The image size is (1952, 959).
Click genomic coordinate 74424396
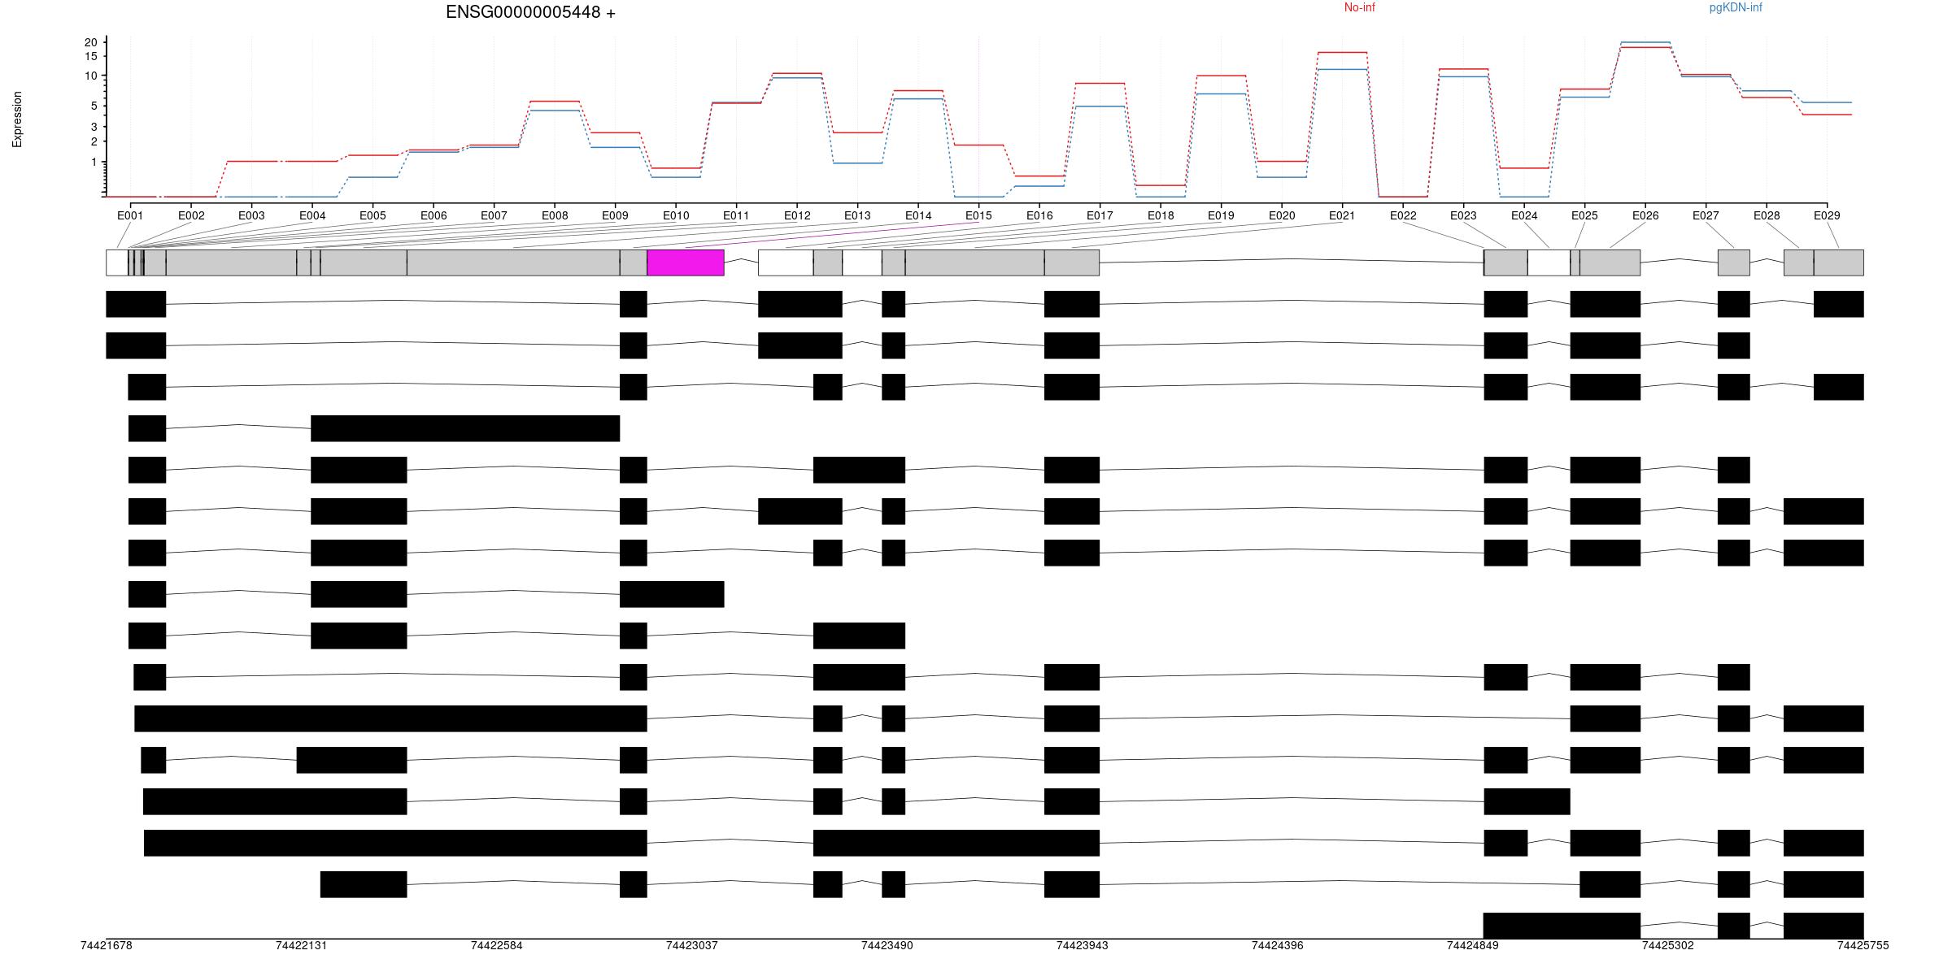tap(1278, 946)
